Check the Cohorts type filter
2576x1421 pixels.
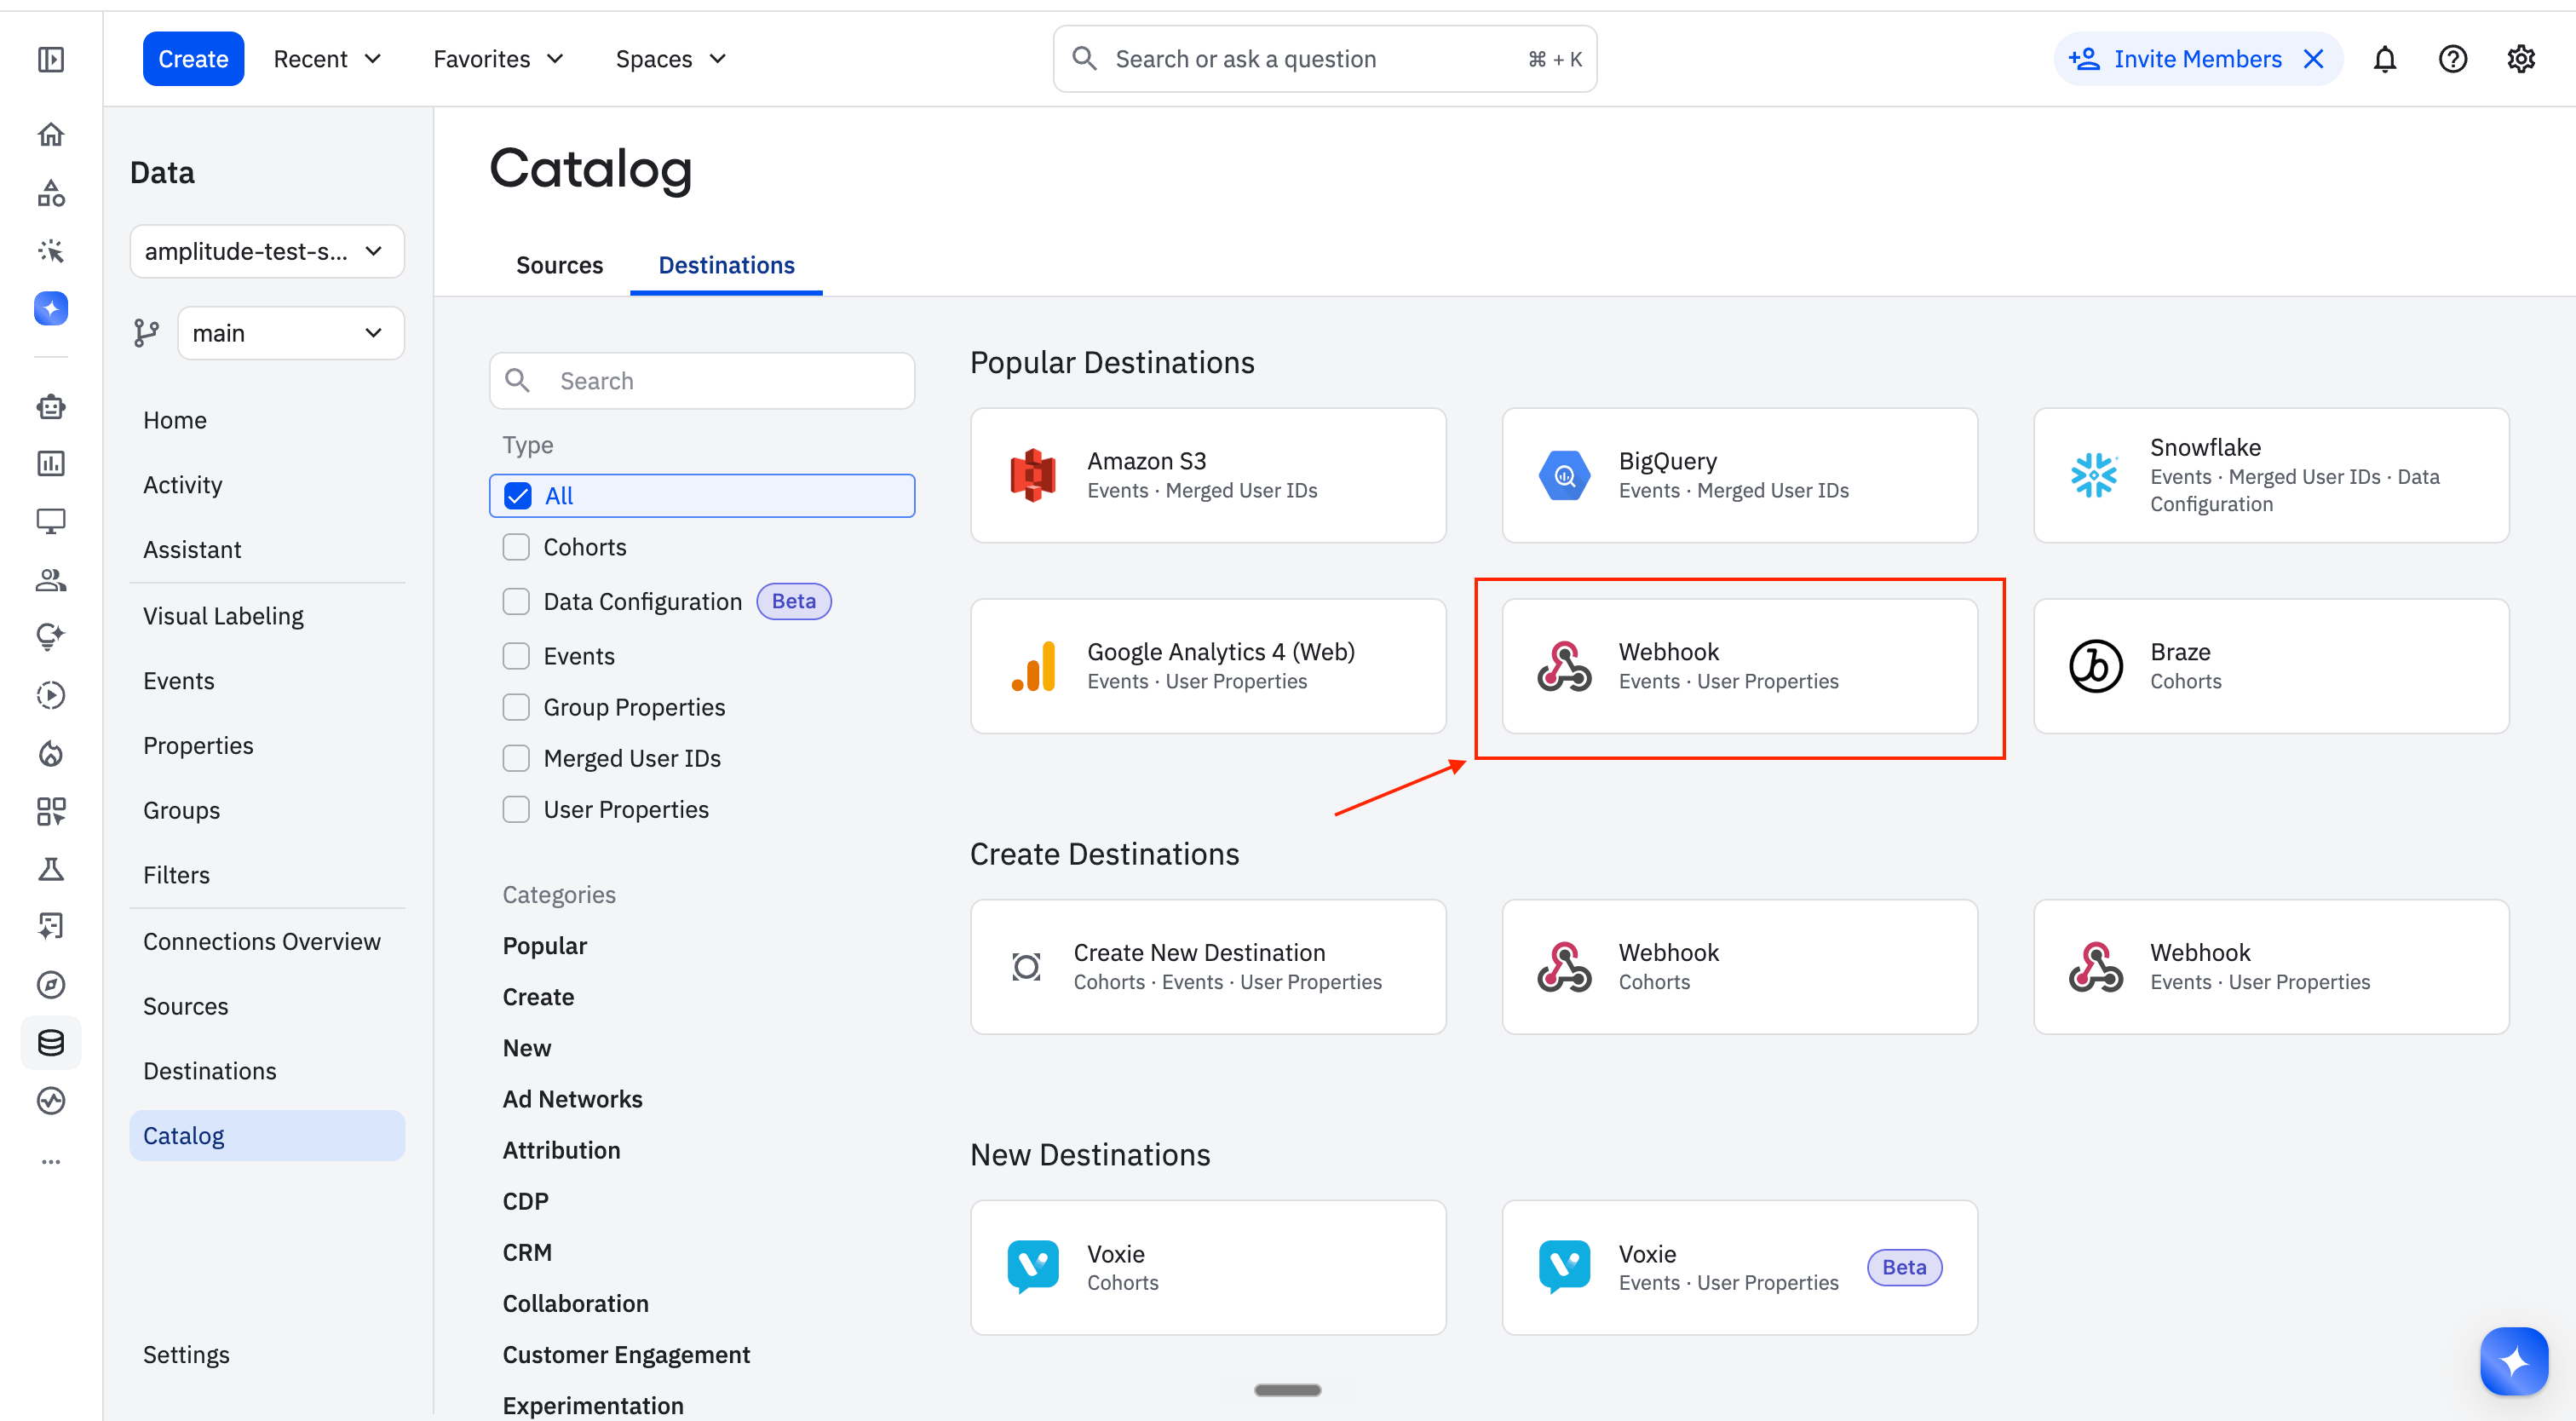(x=516, y=547)
